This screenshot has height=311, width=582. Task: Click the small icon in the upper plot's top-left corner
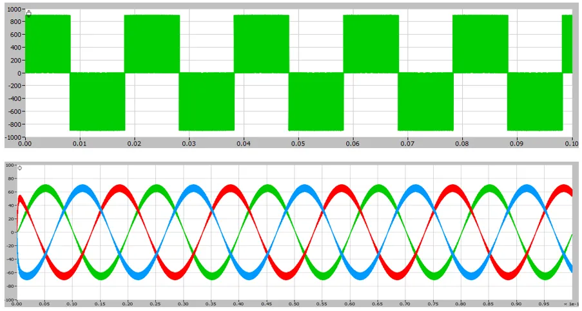[x=28, y=13]
